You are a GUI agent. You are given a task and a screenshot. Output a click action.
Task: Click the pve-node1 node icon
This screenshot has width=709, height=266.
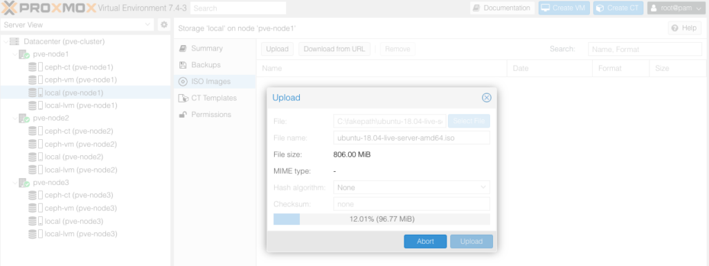(x=24, y=54)
